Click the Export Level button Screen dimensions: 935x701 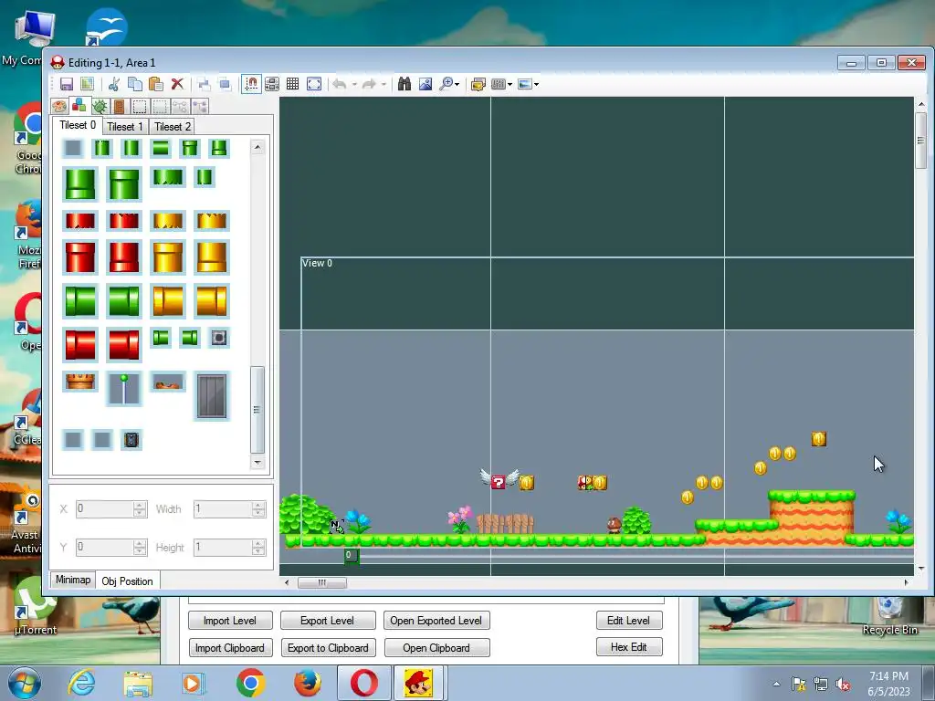(x=328, y=621)
